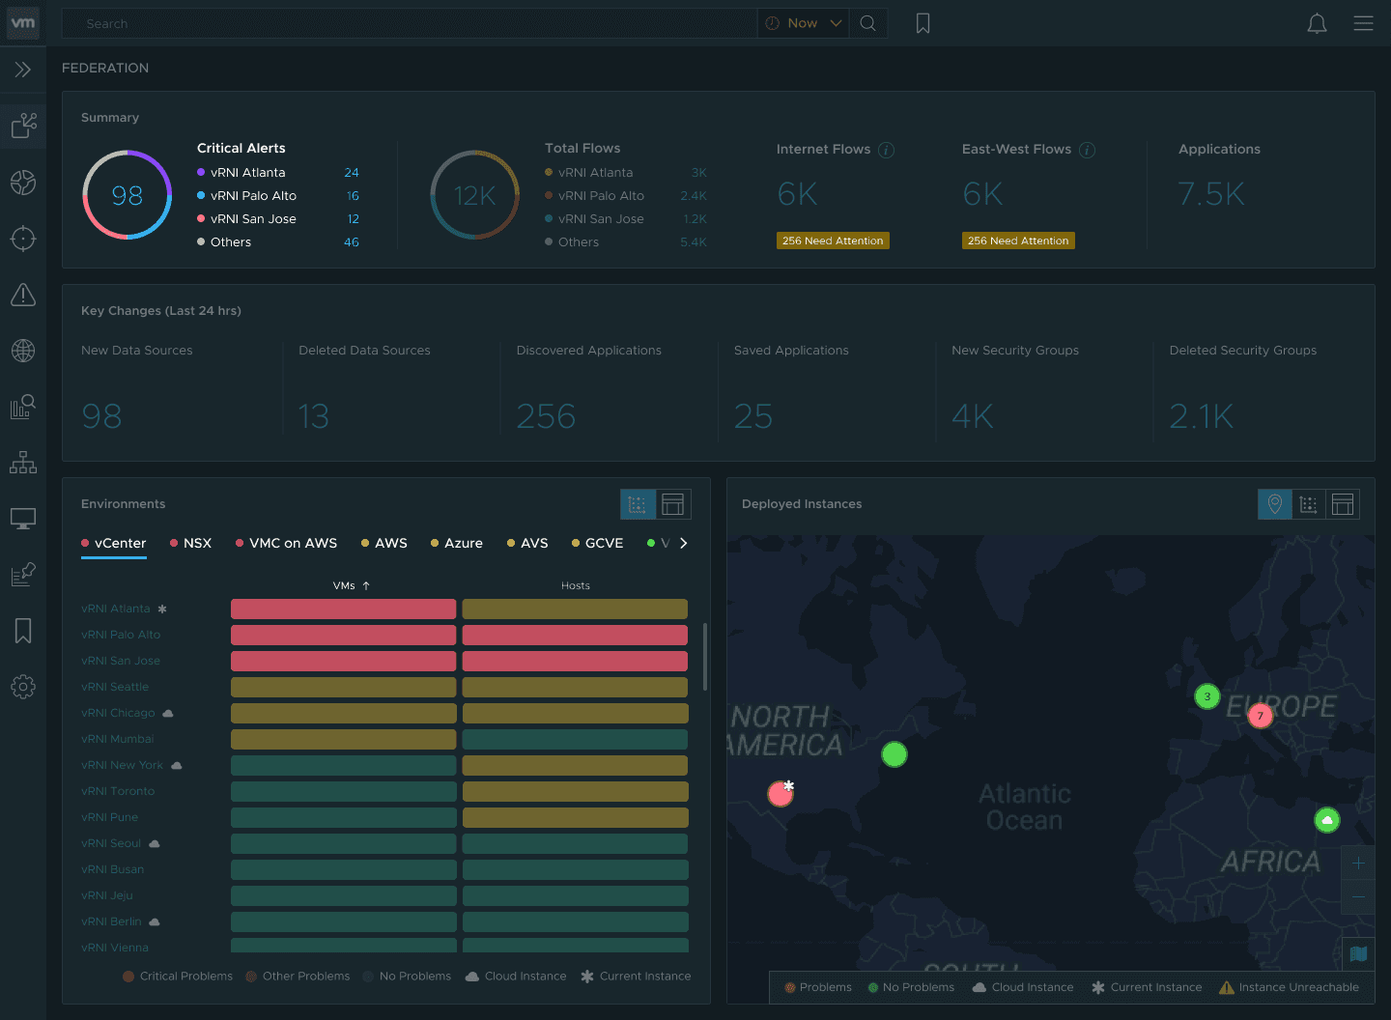Switch Environments to table view

pos(673,504)
